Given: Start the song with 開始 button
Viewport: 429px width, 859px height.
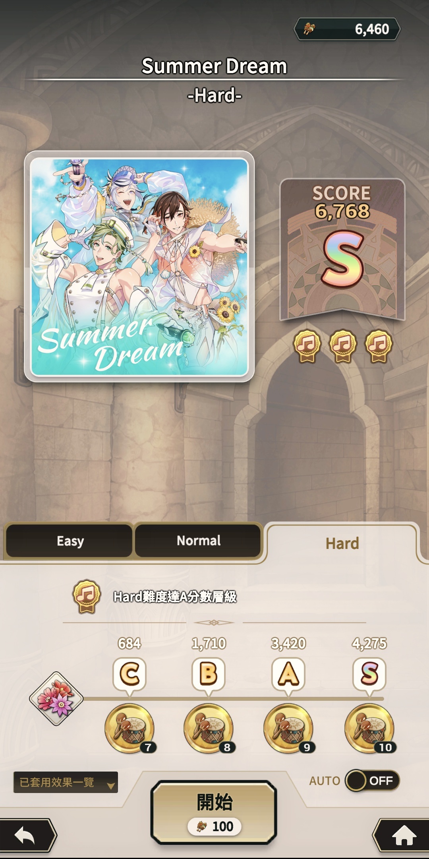Looking at the screenshot, I should [214, 812].
